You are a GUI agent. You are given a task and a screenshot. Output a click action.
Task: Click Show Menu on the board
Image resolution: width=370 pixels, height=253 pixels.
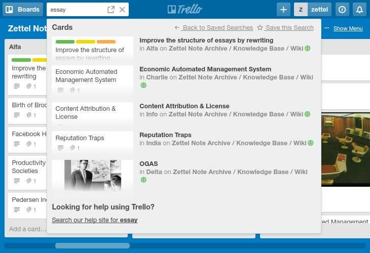(348, 28)
